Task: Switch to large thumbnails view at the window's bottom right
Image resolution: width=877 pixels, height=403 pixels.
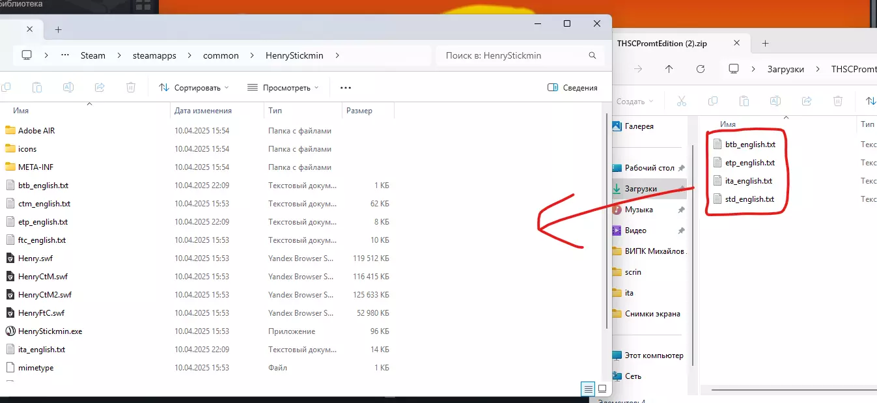Action: (x=602, y=389)
